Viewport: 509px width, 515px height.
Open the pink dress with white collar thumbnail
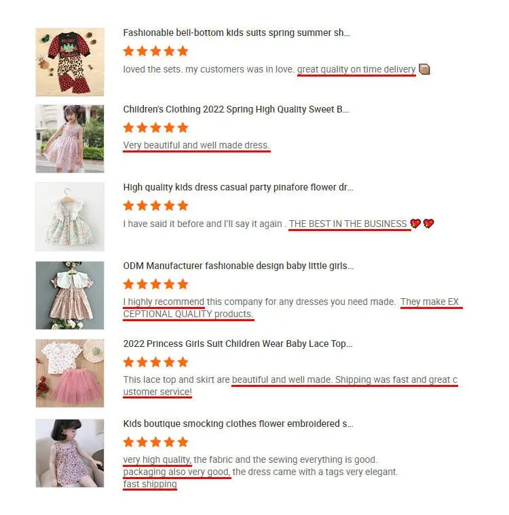click(70, 295)
